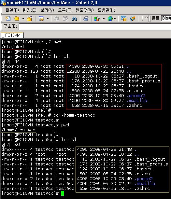Click the Copy toolbar icon

point(57,19)
